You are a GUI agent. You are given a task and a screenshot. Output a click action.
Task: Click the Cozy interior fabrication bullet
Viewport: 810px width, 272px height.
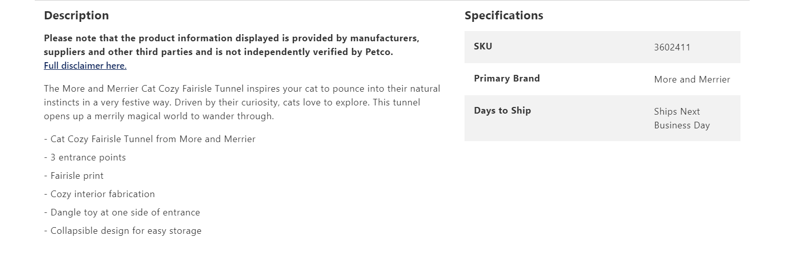[x=99, y=194]
